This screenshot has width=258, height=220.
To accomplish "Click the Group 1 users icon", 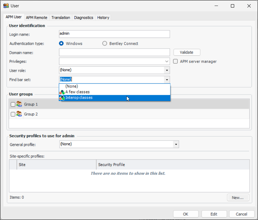I will 19,104.
